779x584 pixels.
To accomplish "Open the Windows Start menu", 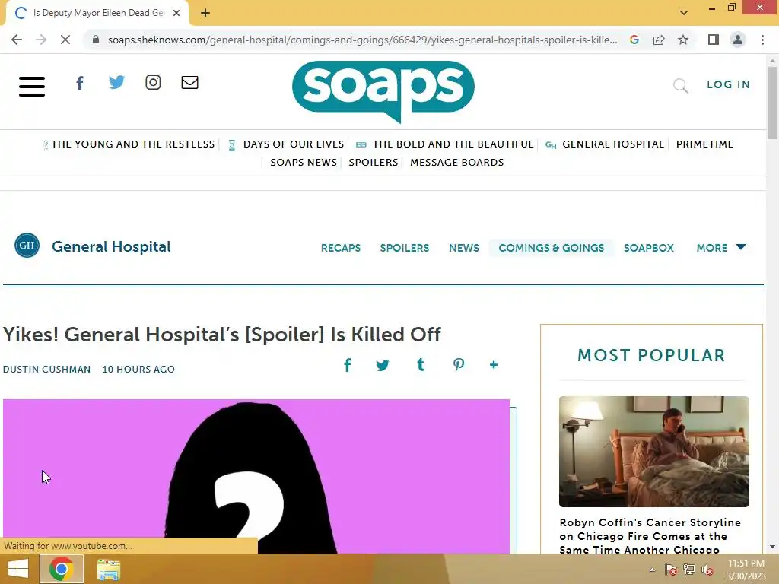I will [18, 569].
